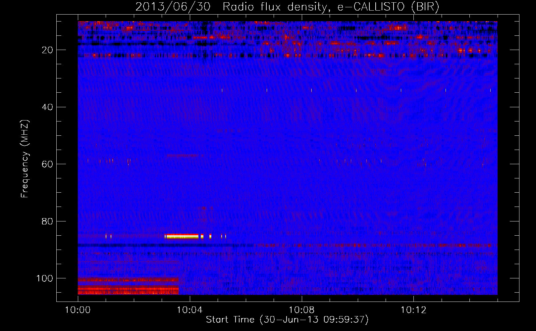Click the 10:00 time axis label

click(x=78, y=310)
